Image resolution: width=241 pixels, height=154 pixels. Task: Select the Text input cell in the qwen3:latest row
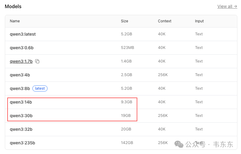point(199,34)
